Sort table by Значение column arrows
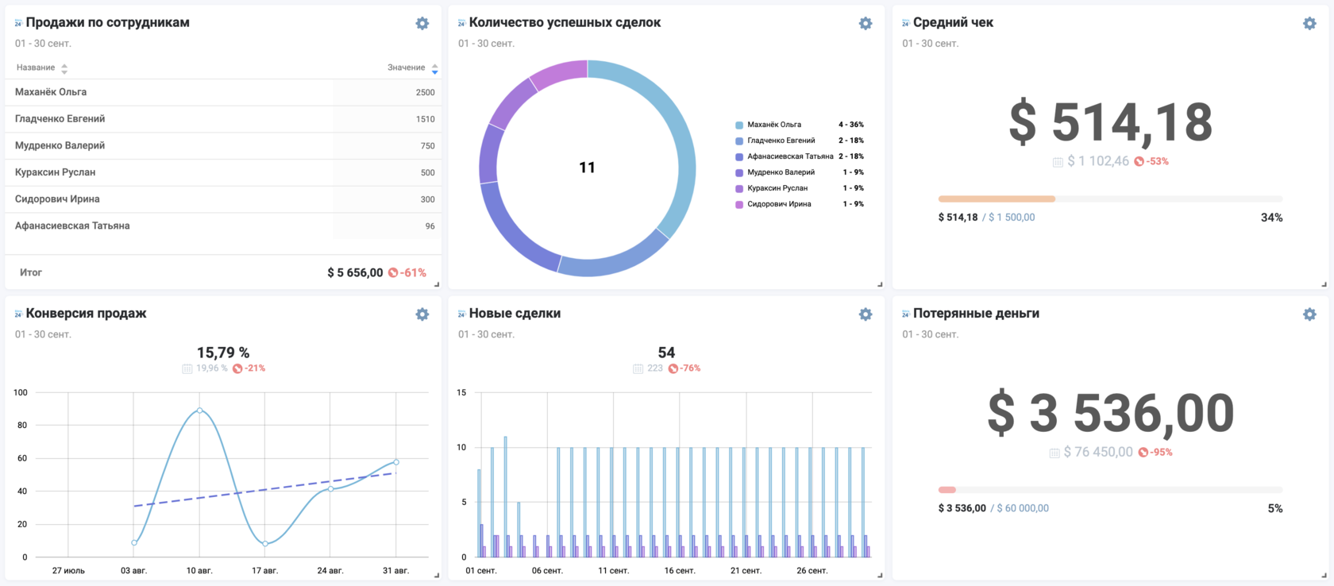Viewport: 1334px width, 586px height. click(x=434, y=68)
